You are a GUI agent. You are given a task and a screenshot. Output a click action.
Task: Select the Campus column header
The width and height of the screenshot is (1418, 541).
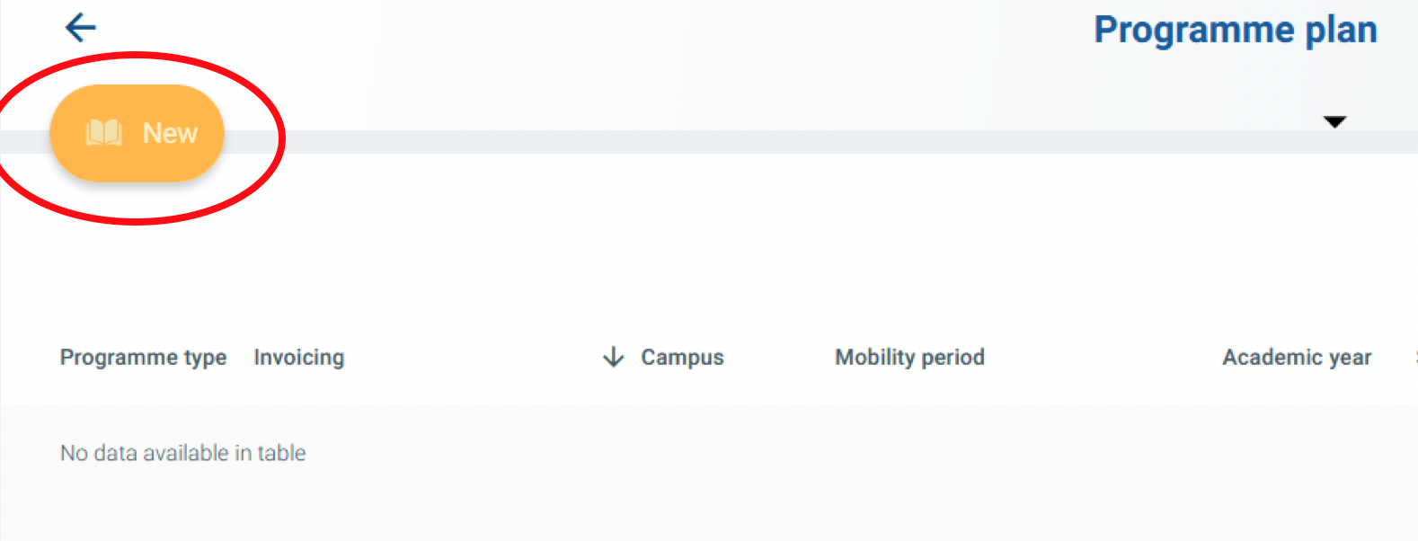(682, 358)
